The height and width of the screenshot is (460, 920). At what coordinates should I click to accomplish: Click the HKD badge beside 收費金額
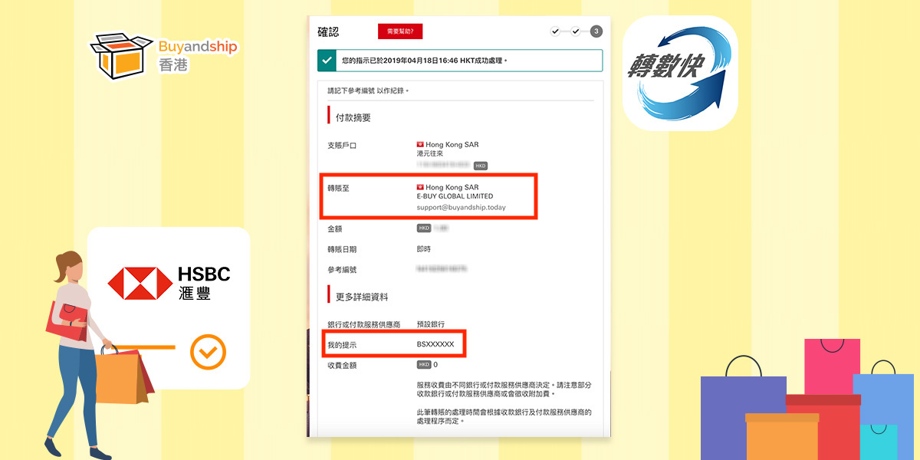coord(424,365)
